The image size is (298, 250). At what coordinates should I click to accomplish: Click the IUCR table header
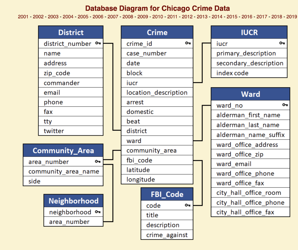pos(249,32)
